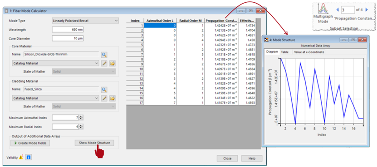Image resolution: width=377 pixels, height=167 pixels.
Task: Edit the core material with the pencil icon
Action: point(104,63)
